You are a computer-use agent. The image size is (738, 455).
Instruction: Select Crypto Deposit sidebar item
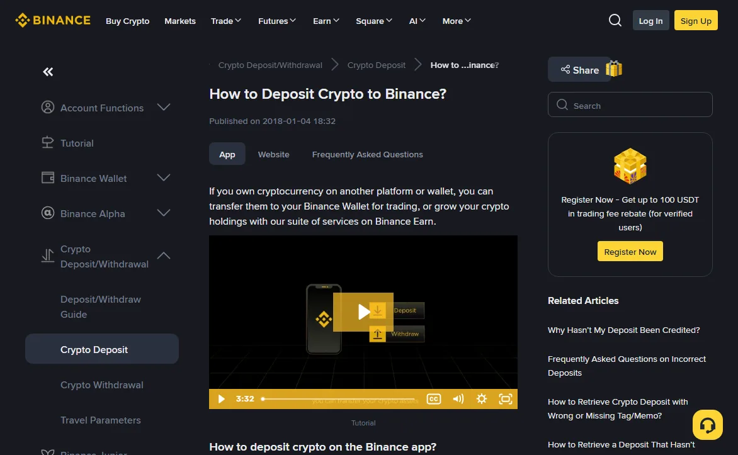[101, 349]
